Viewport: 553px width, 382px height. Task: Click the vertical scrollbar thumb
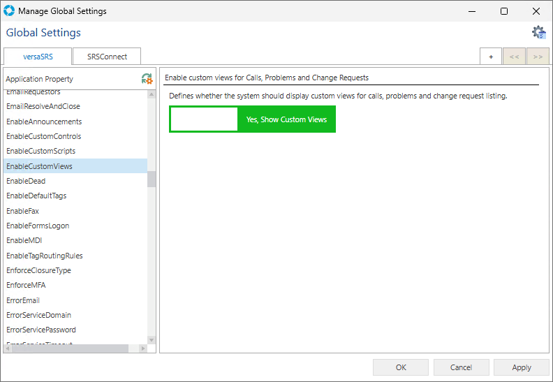click(152, 179)
